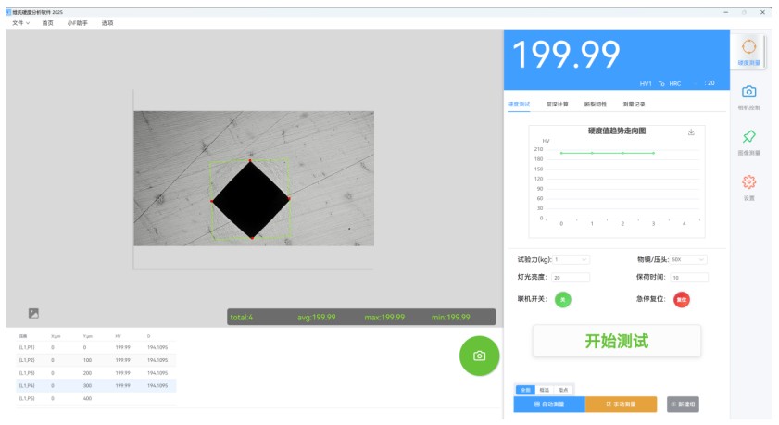Click the 硬度值趋势走向图 chart title
The width and height of the screenshot is (779, 425).
point(617,131)
